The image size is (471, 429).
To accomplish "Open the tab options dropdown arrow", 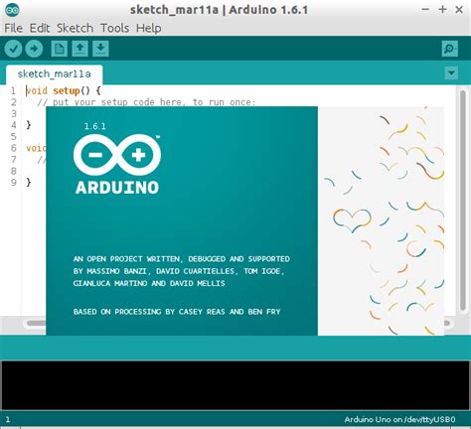I will (x=451, y=72).
